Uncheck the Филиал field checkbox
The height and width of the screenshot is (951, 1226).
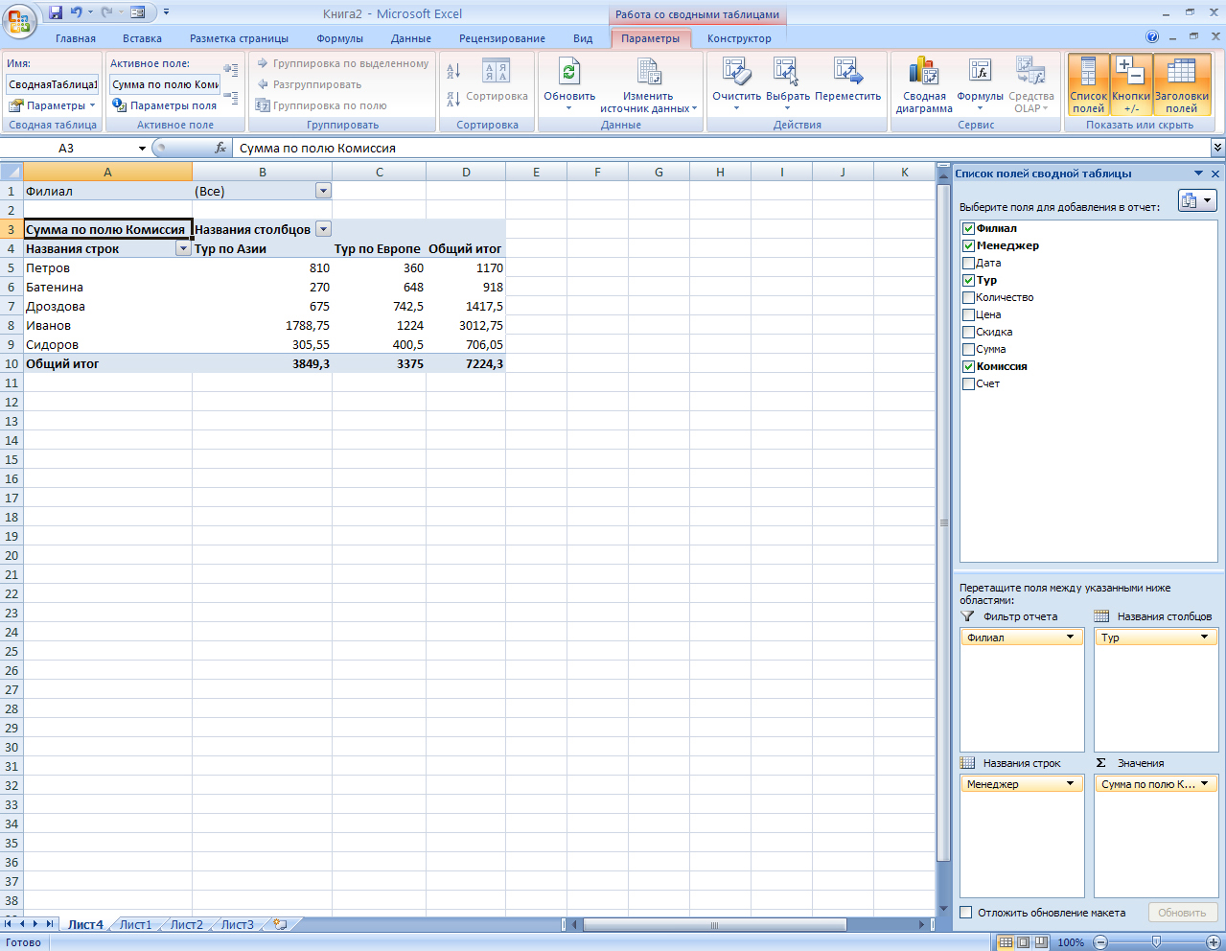tap(968, 228)
